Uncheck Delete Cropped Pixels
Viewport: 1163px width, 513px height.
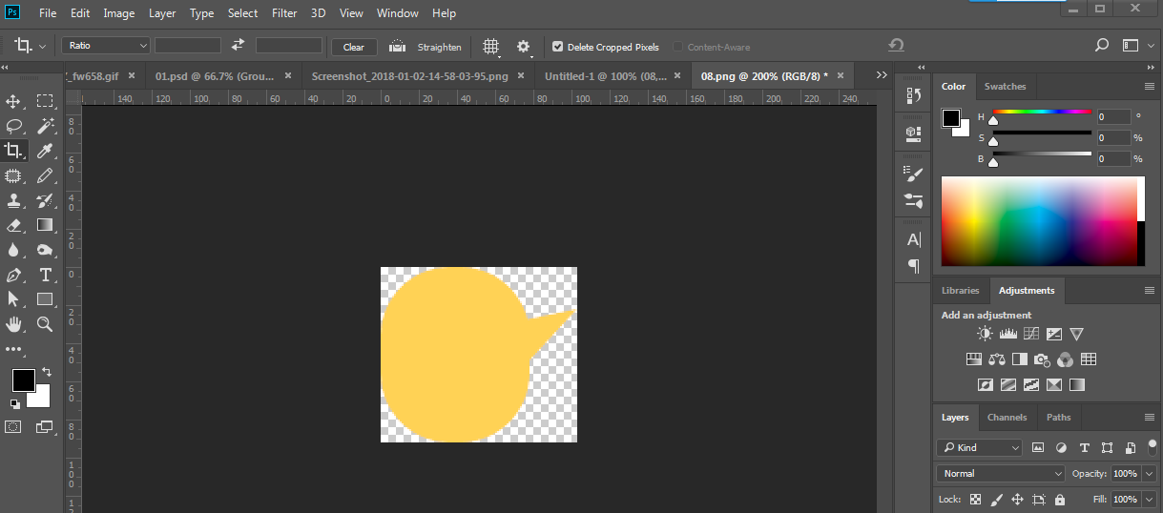point(558,46)
